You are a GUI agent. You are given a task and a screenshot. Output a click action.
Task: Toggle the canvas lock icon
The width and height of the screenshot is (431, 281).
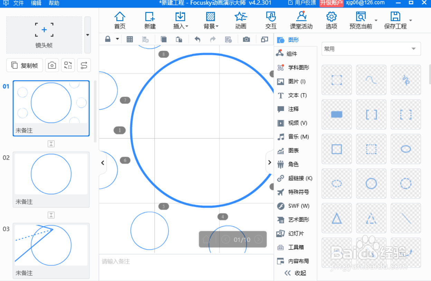point(108,39)
